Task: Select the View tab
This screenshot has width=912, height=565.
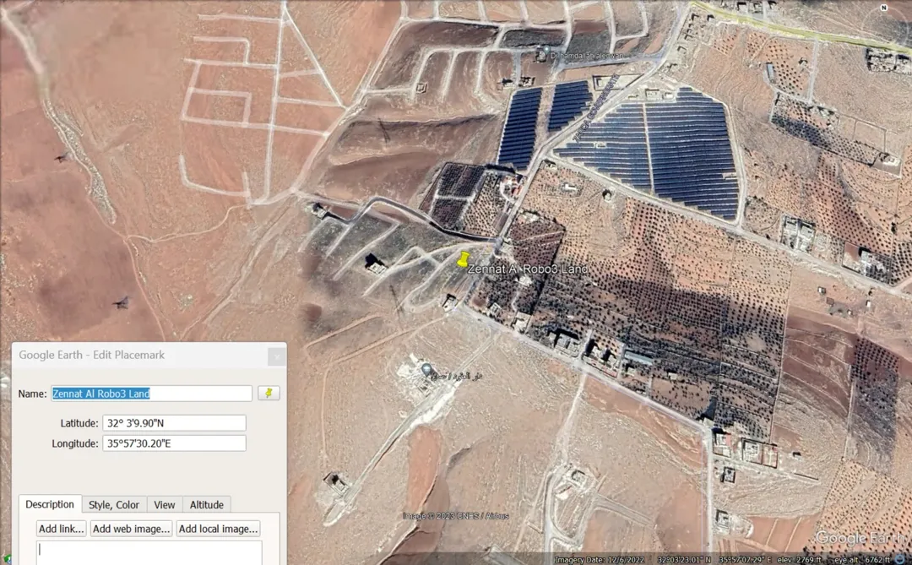Action: point(165,504)
